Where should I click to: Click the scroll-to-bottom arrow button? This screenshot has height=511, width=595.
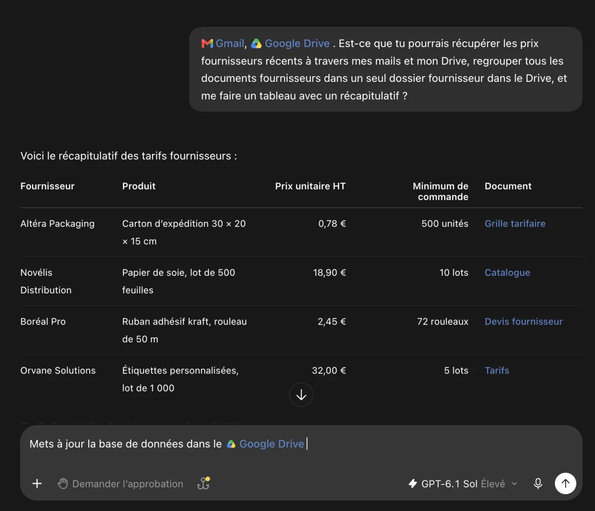pos(301,395)
